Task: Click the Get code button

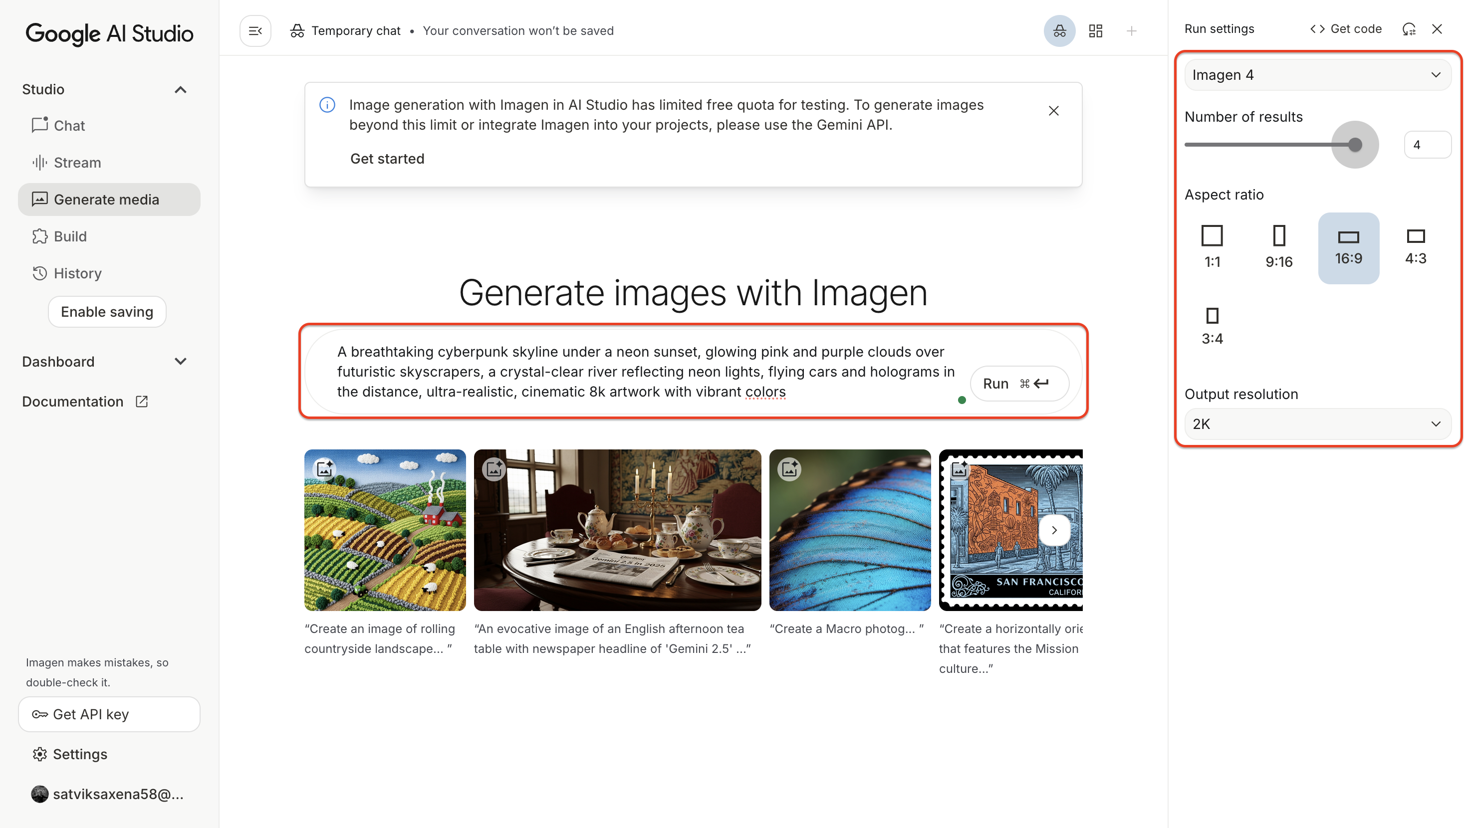Action: point(1346,29)
